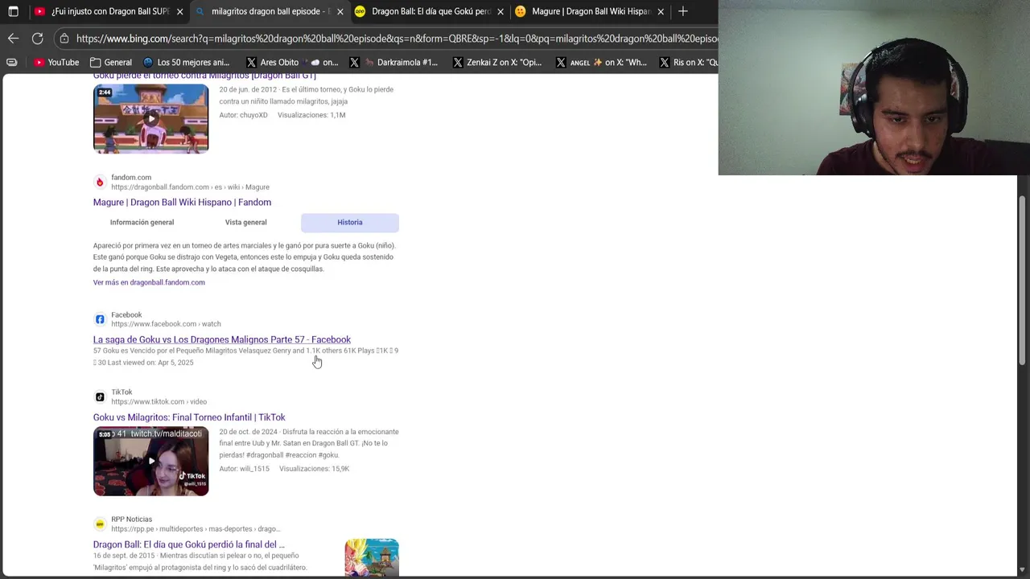Click the site info icon in address bar
Image resolution: width=1030 pixels, height=579 pixels.
click(x=64, y=38)
